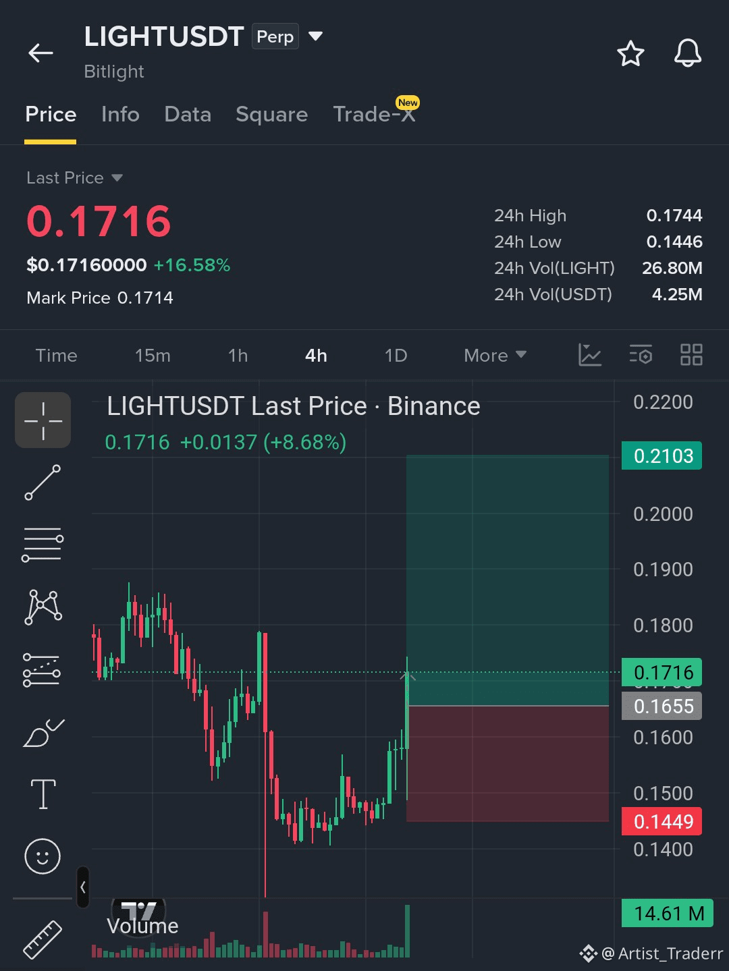The image size is (729, 971).
Task: Click the 24h High value 0.1744
Action: [x=674, y=216]
